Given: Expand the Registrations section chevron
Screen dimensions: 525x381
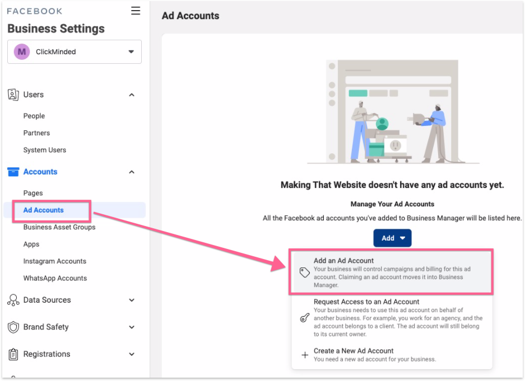Looking at the screenshot, I should click(132, 354).
